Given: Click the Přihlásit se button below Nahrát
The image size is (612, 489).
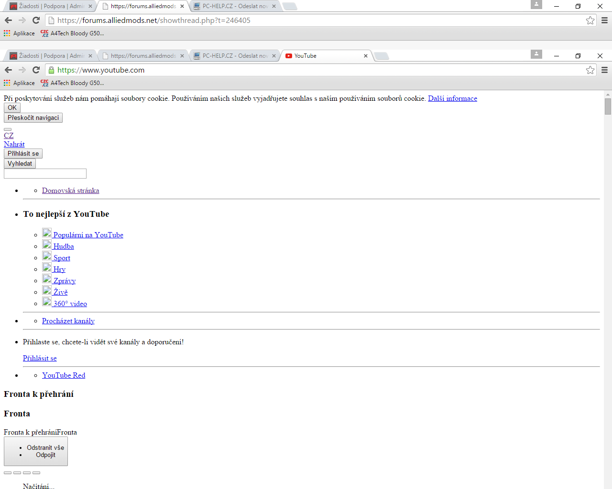Looking at the screenshot, I should 23,154.
